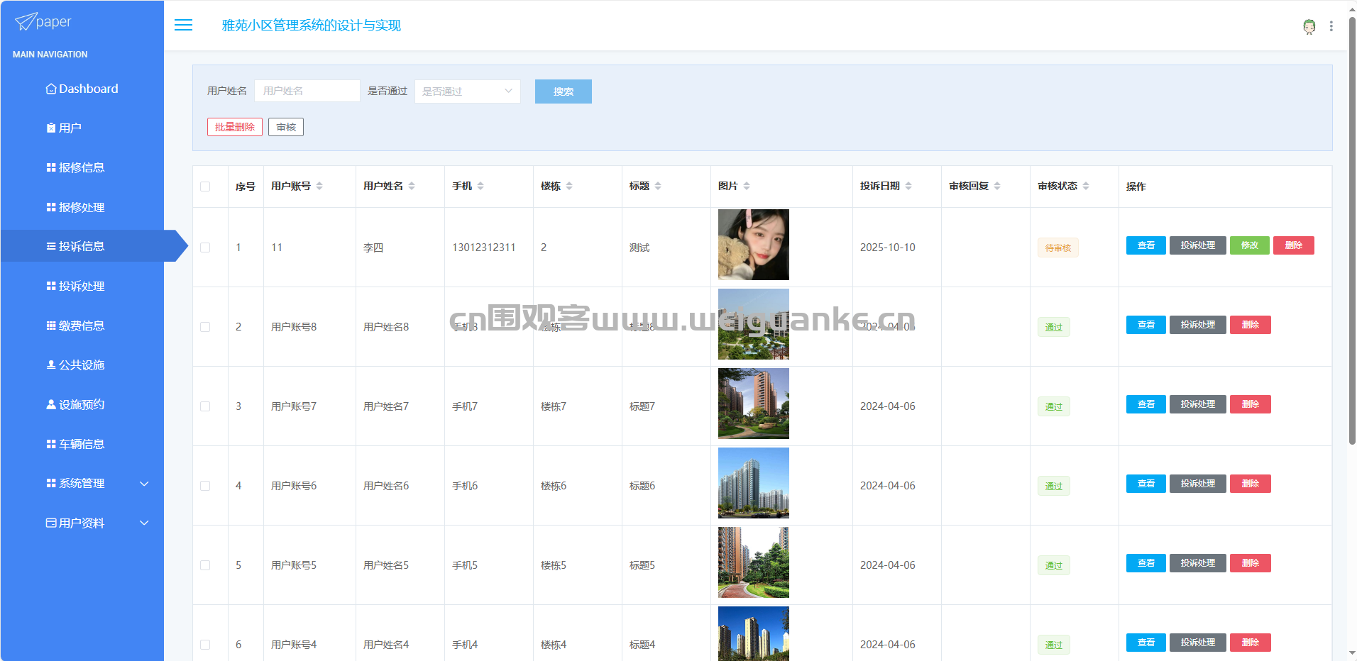Select the checkbox for row 3

pyautogui.click(x=205, y=406)
